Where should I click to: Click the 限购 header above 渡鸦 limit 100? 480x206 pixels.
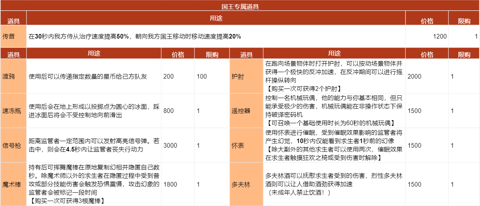212,55
